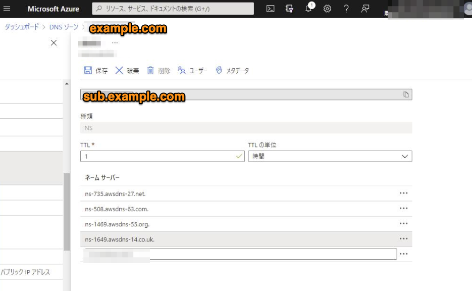The width and height of the screenshot is (472, 291).
Task: Go to DNS ゾーン breadcrumb
Action: point(64,27)
